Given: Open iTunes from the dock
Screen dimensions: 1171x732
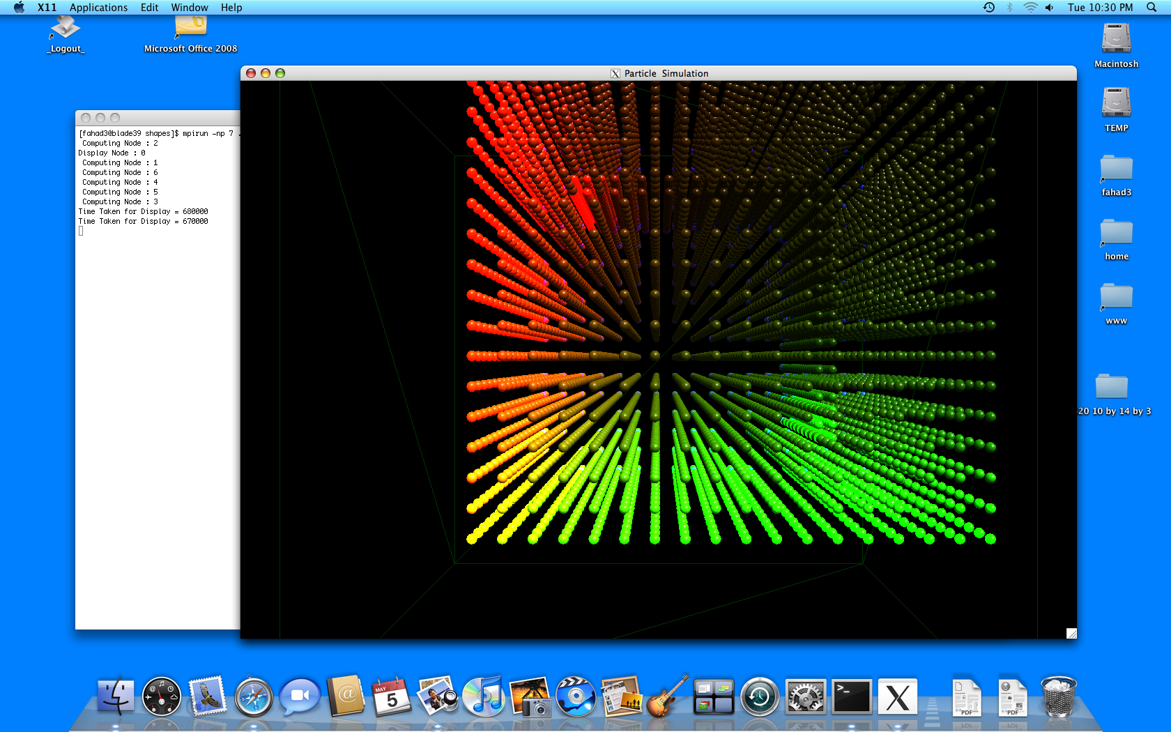Looking at the screenshot, I should tap(484, 696).
